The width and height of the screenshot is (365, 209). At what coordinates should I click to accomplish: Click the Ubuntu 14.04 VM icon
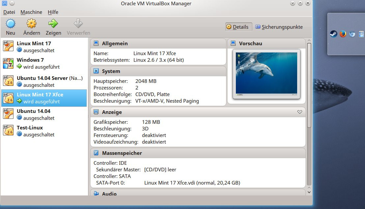[x=8, y=114]
